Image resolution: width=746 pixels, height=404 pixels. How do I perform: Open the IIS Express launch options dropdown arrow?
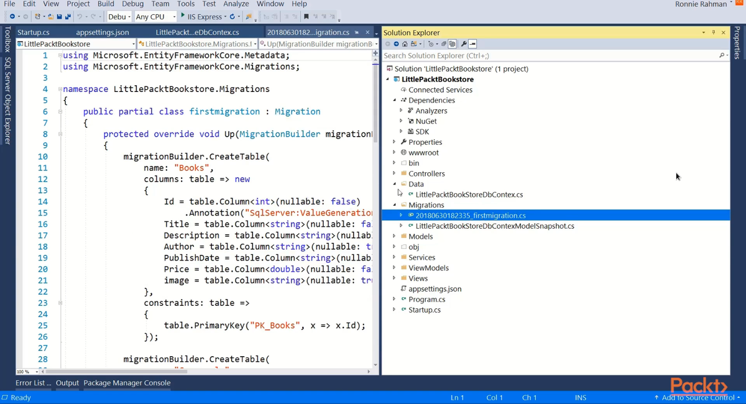point(224,17)
